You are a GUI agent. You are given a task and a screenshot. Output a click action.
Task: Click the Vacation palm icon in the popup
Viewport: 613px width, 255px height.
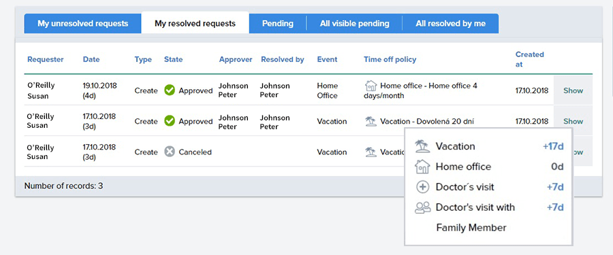coord(422,146)
